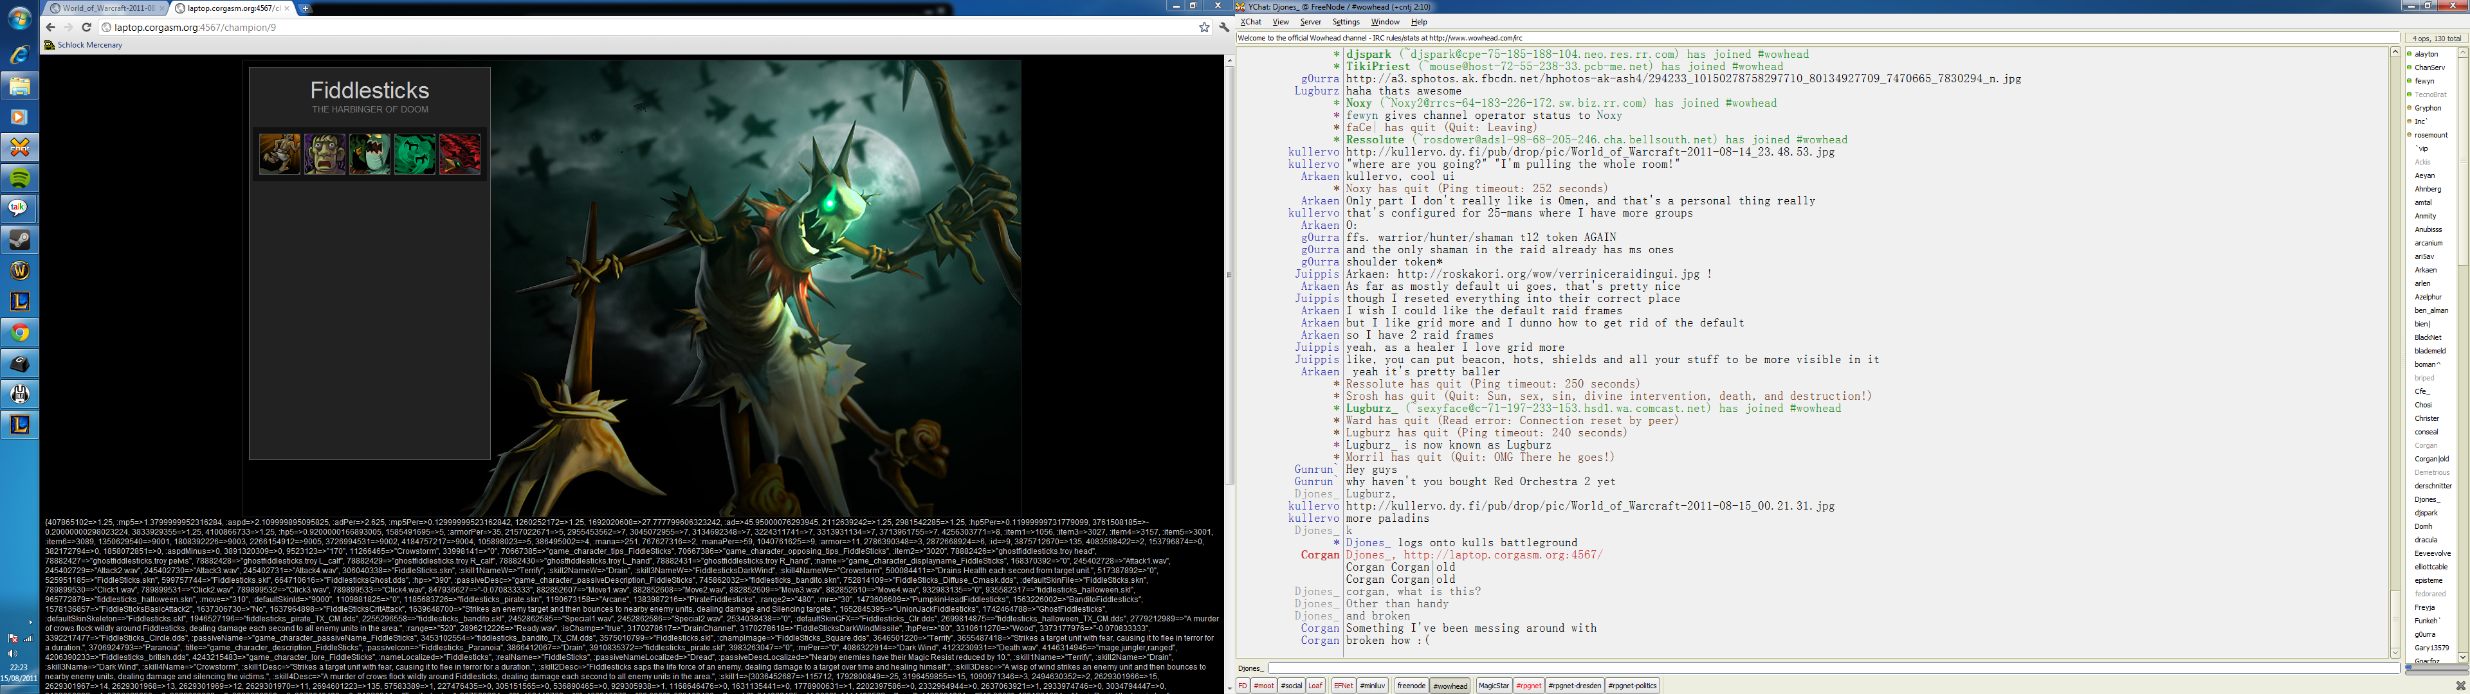Open the laptop.corgasm.org:4567 link in chat
The width and height of the screenshot is (2470, 694).
point(1503,555)
